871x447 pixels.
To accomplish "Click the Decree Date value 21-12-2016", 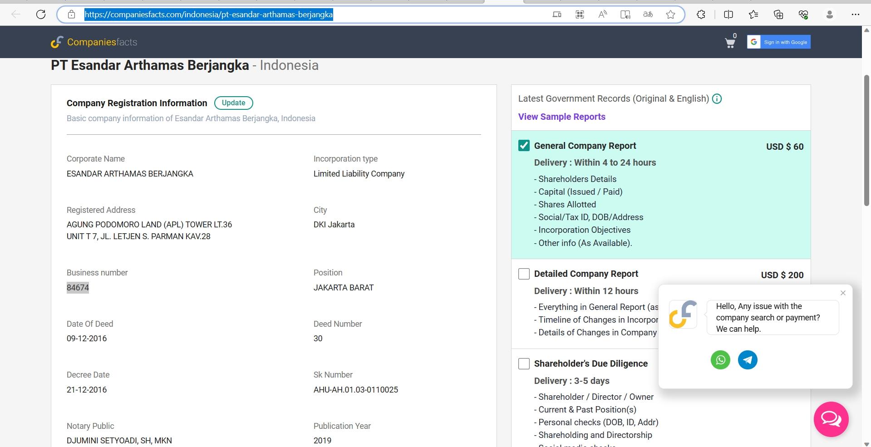I will coord(87,390).
